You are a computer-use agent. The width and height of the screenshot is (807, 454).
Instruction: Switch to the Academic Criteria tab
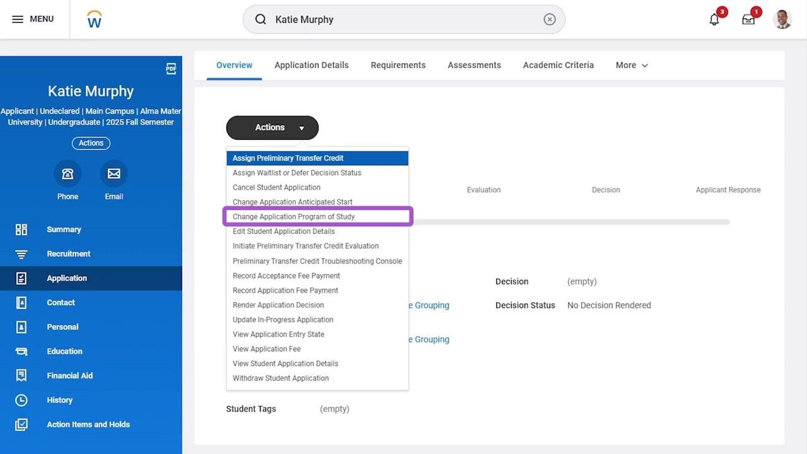tap(558, 65)
